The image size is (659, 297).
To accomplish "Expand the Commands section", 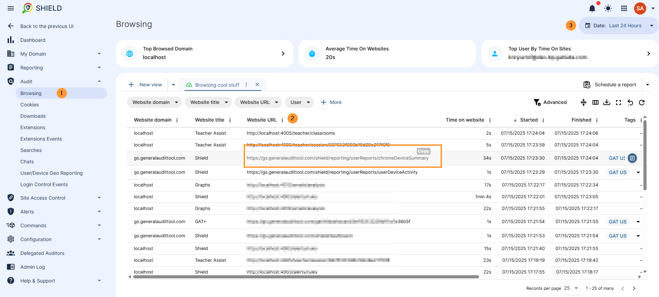I will tap(99, 226).
